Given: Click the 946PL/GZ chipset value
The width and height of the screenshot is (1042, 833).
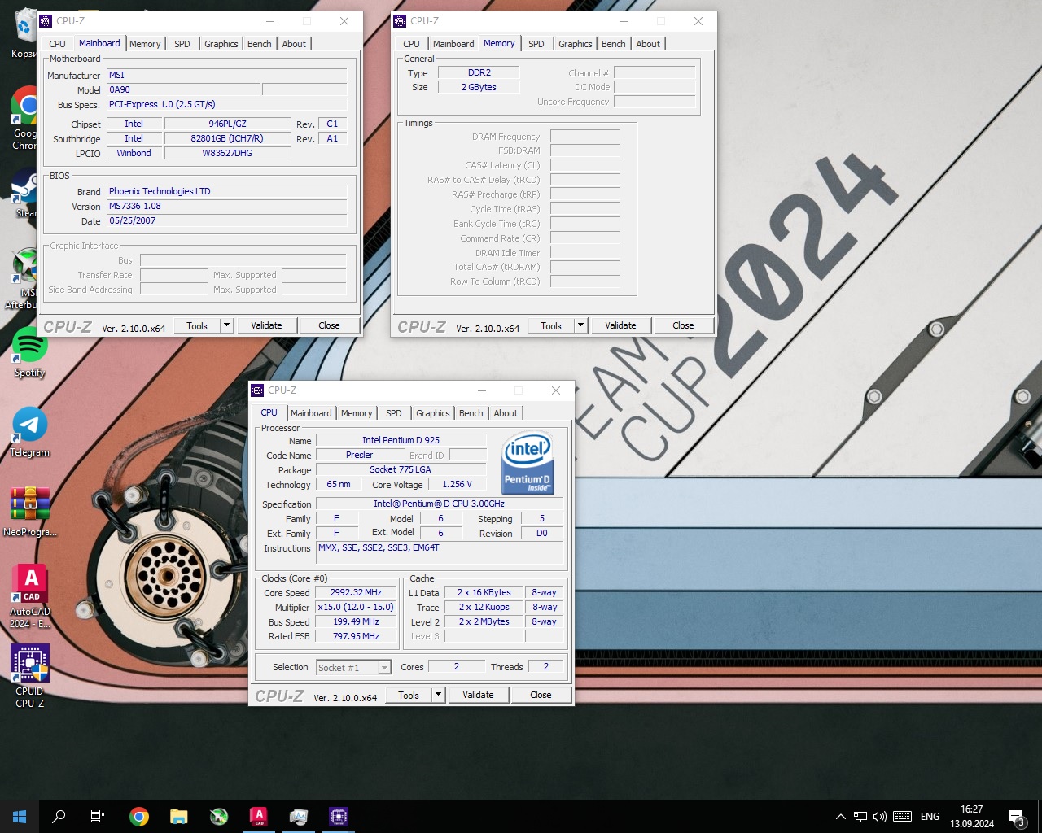Looking at the screenshot, I should [x=227, y=124].
